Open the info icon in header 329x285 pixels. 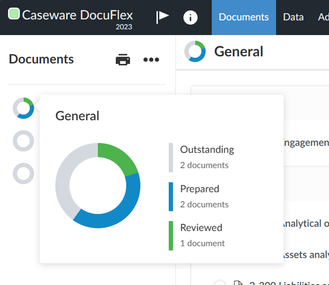point(190,17)
